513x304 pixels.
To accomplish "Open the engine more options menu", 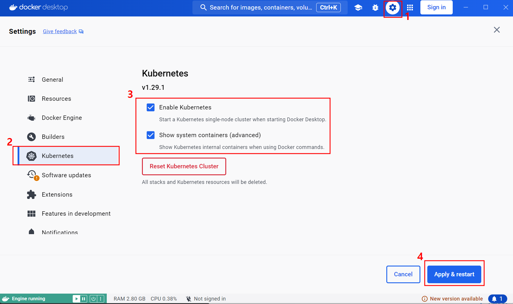I will [x=100, y=299].
